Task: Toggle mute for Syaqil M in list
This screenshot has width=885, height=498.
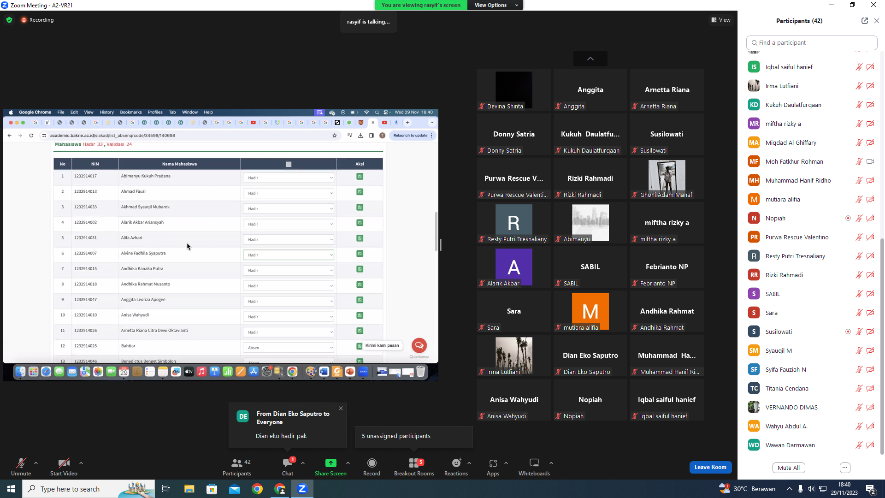Action: tap(859, 350)
